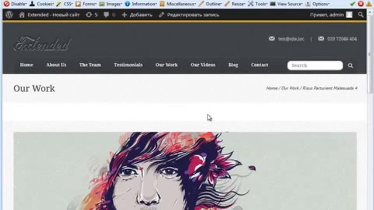Image resolution: width=374 pixels, height=210 pixels.
Task: Click the phone number 020 72046 404
Action: [x=342, y=39]
